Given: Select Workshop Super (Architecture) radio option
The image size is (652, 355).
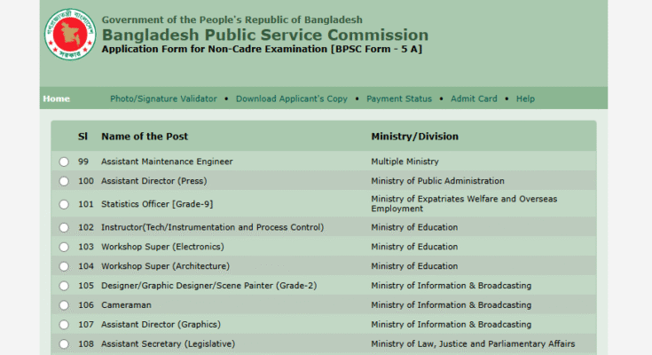Looking at the screenshot, I should pyautogui.click(x=64, y=266).
